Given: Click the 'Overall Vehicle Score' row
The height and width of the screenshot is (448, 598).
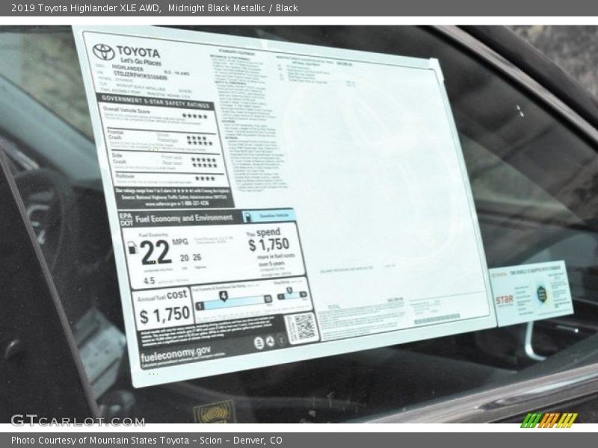Looking at the screenshot, I should point(157,116).
